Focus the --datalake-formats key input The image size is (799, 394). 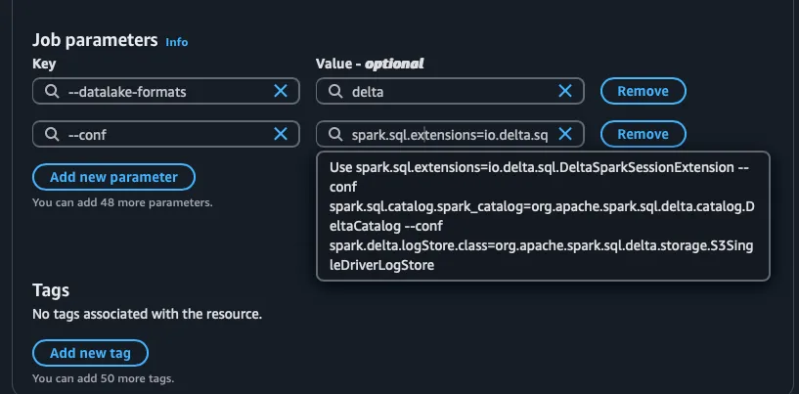click(165, 91)
